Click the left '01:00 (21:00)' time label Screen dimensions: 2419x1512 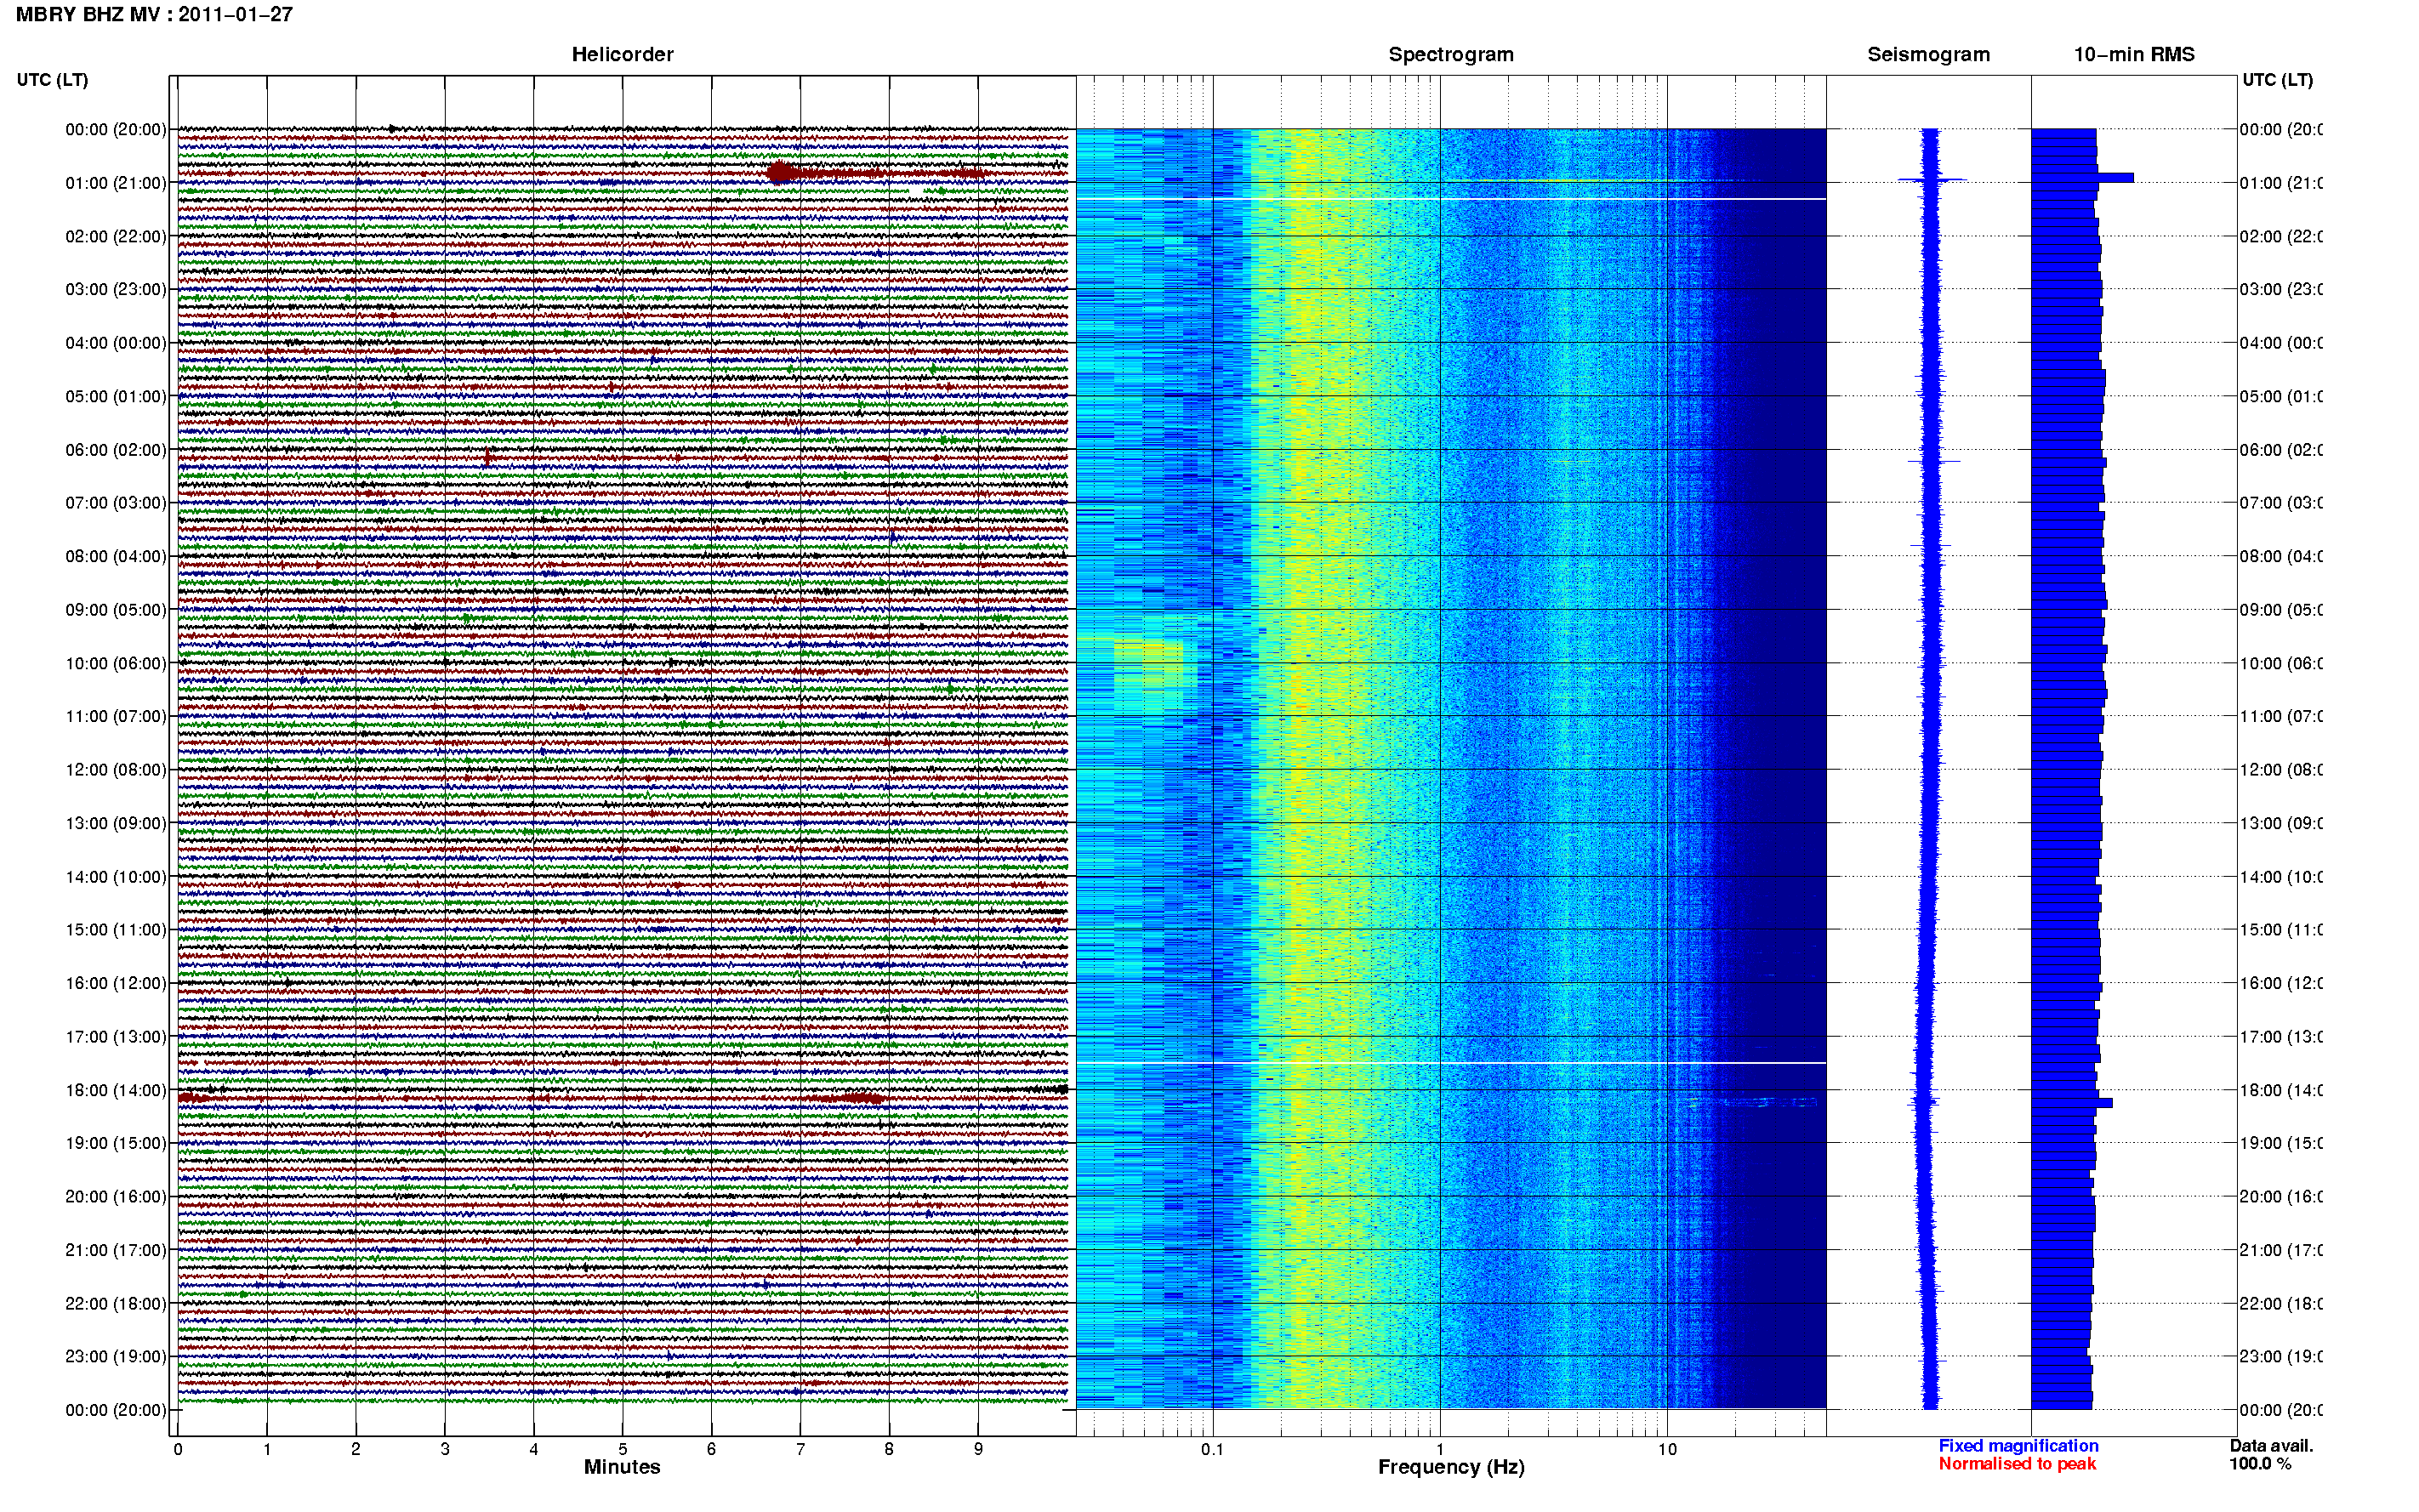116,183
